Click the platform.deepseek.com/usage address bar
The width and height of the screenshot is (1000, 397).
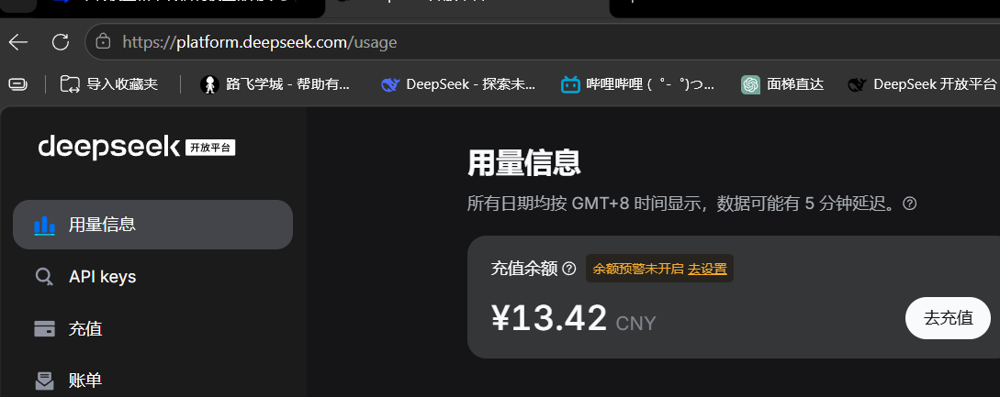[542, 42]
